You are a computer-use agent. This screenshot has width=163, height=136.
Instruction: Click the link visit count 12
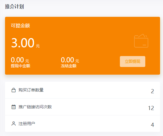pos(151,108)
